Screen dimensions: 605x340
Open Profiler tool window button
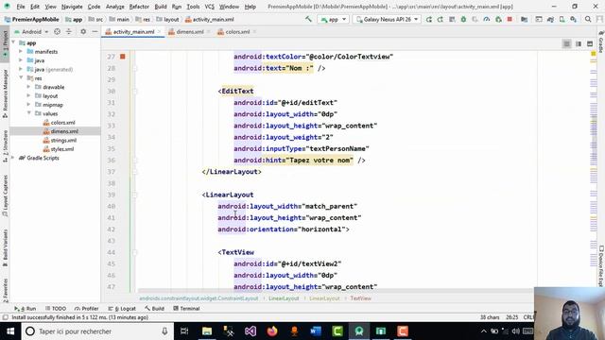(x=86, y=309)
